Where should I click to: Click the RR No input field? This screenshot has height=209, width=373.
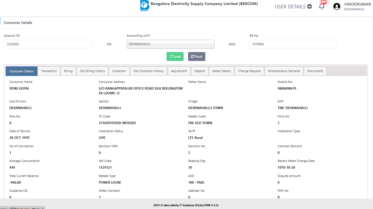pyautogui.click(x=293, y=44)
